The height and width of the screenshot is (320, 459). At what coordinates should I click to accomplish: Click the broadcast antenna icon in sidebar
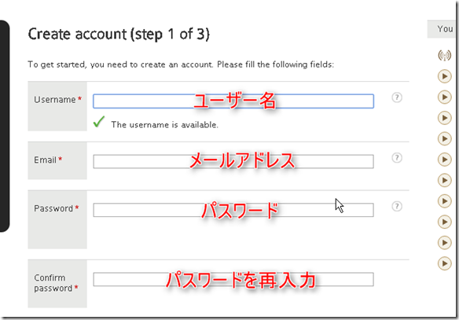coord(444,55)
